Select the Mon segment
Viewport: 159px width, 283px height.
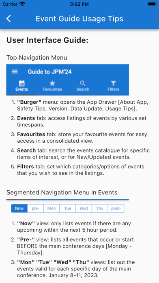pos(52,209)
